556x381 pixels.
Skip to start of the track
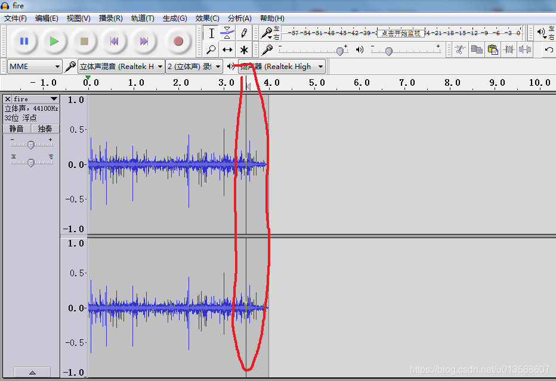(114, 42)
